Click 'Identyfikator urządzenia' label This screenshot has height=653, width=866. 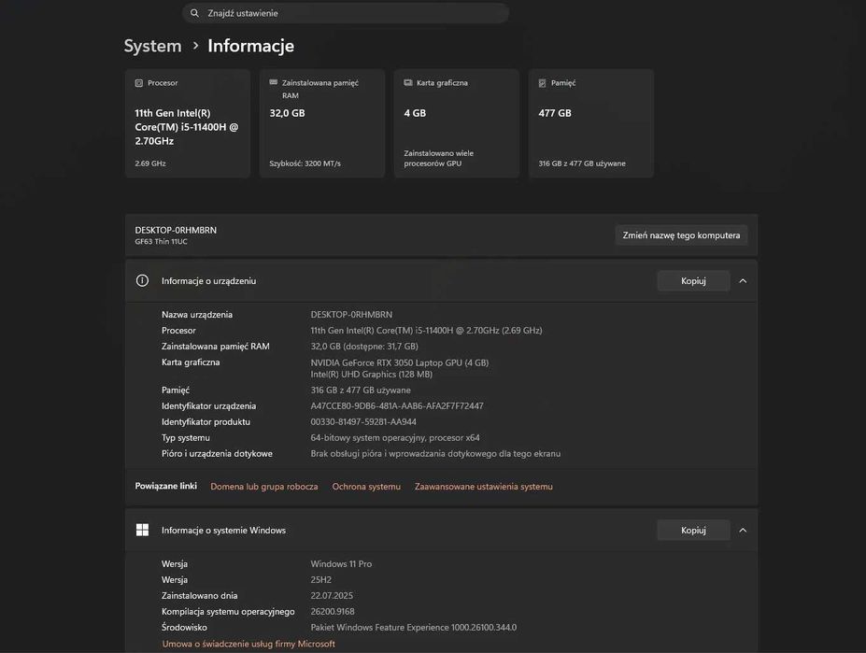click(x=208, y=406)
